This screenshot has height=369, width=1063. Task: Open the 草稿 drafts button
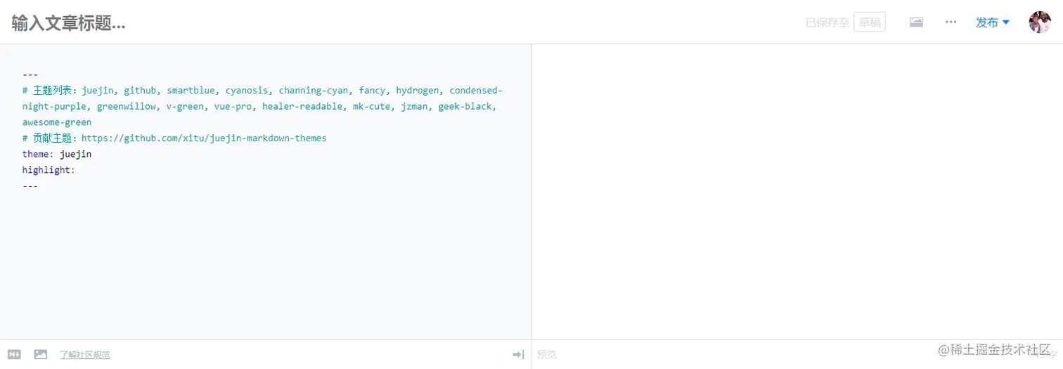coord(870,22)
